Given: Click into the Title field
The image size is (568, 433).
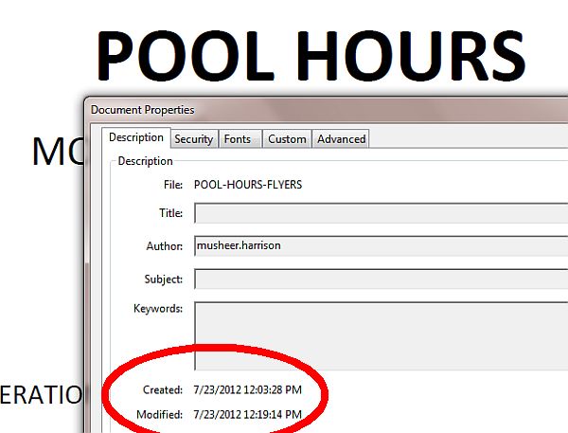Looking at the screenshot, I should [382, 213].
